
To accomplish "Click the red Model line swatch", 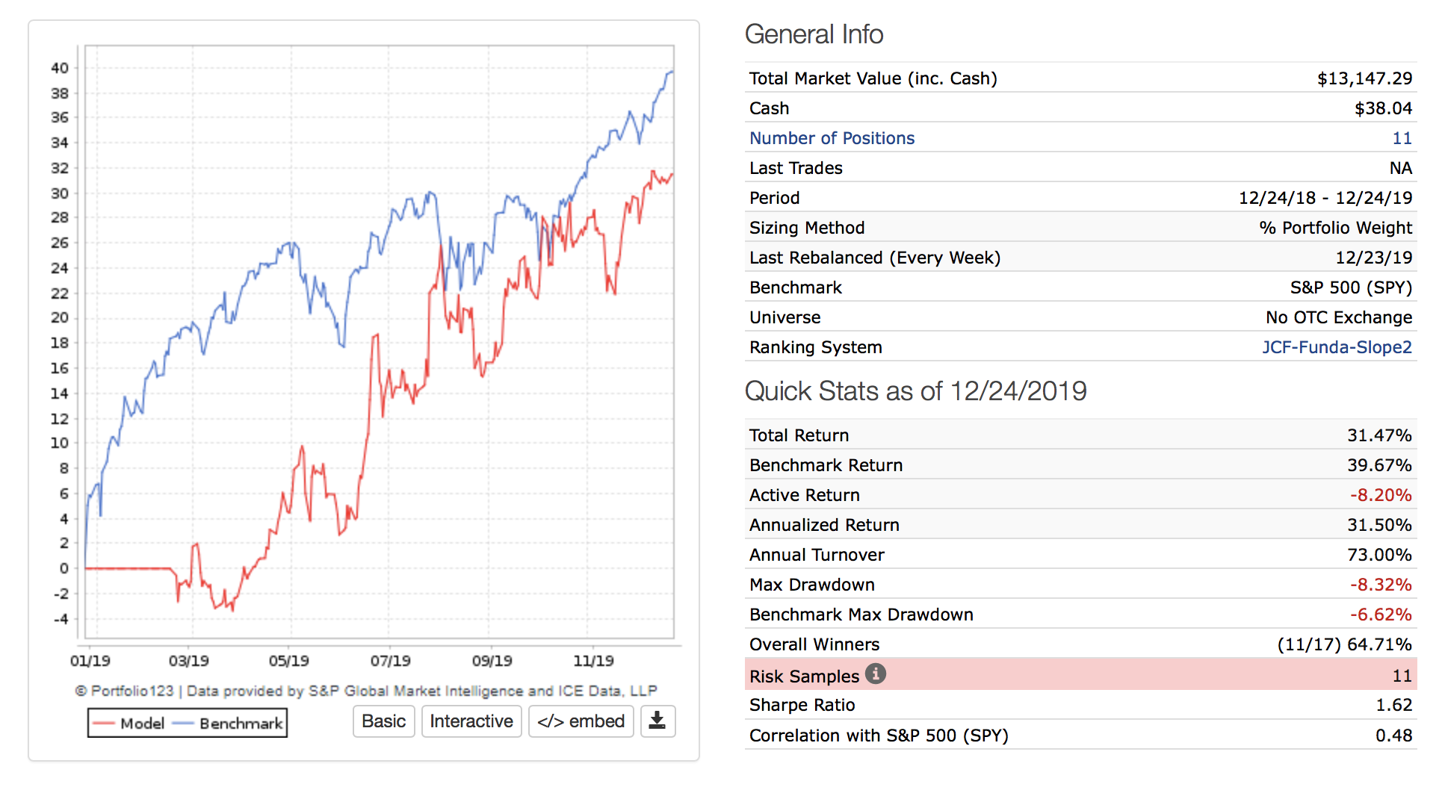I will point(104,724).
